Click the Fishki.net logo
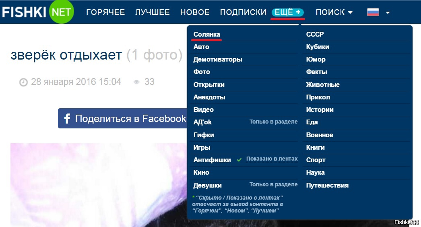This screenshot has width=421, height=227. 38,12
